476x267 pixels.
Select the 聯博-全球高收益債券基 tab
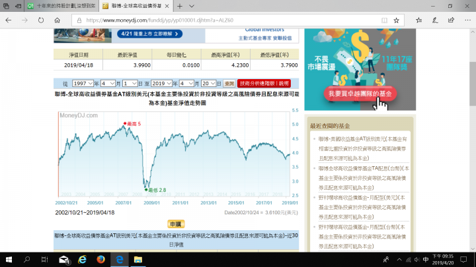pos(136,6)
